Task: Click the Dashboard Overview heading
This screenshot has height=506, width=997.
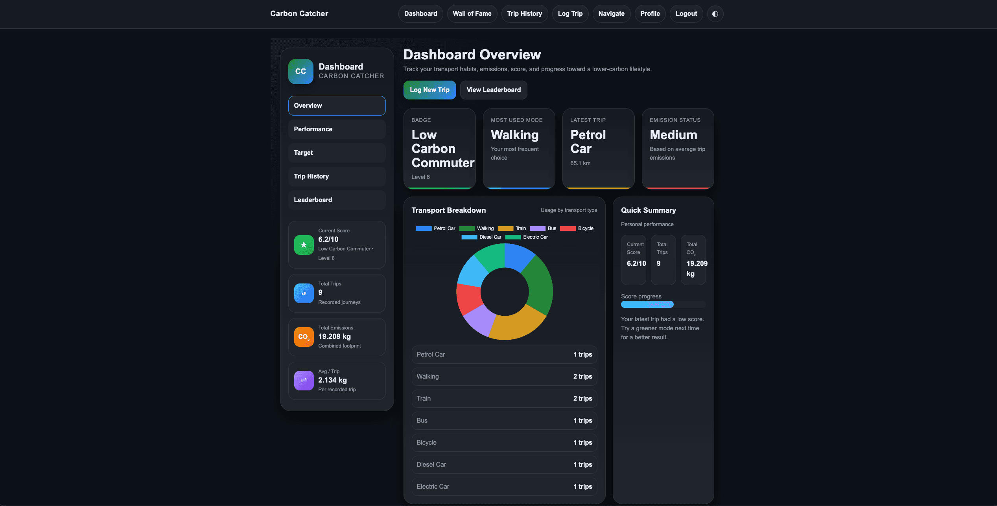Action: click(x=472, y=55)
